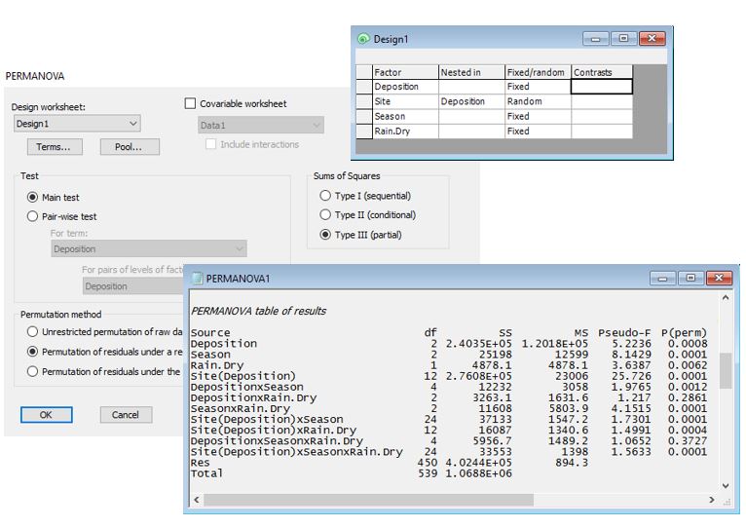
Task: Click the Site(Deposition) source row text
Action: (243, 376)
